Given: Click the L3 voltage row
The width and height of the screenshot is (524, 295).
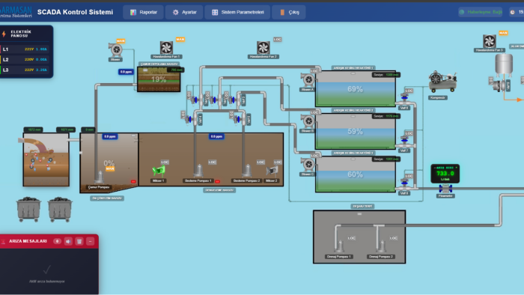Looking at the screenshot, I should [25, 70].
